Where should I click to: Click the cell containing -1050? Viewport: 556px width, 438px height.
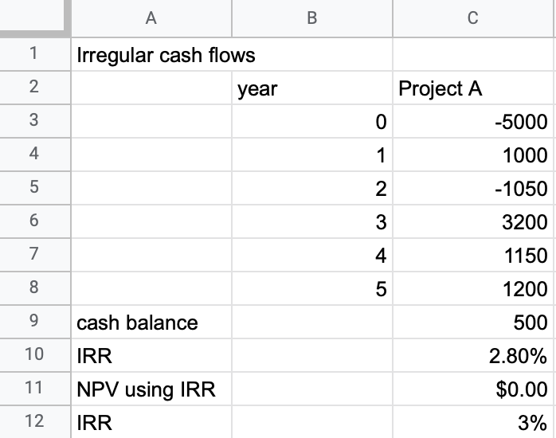(x=472, y=188)
